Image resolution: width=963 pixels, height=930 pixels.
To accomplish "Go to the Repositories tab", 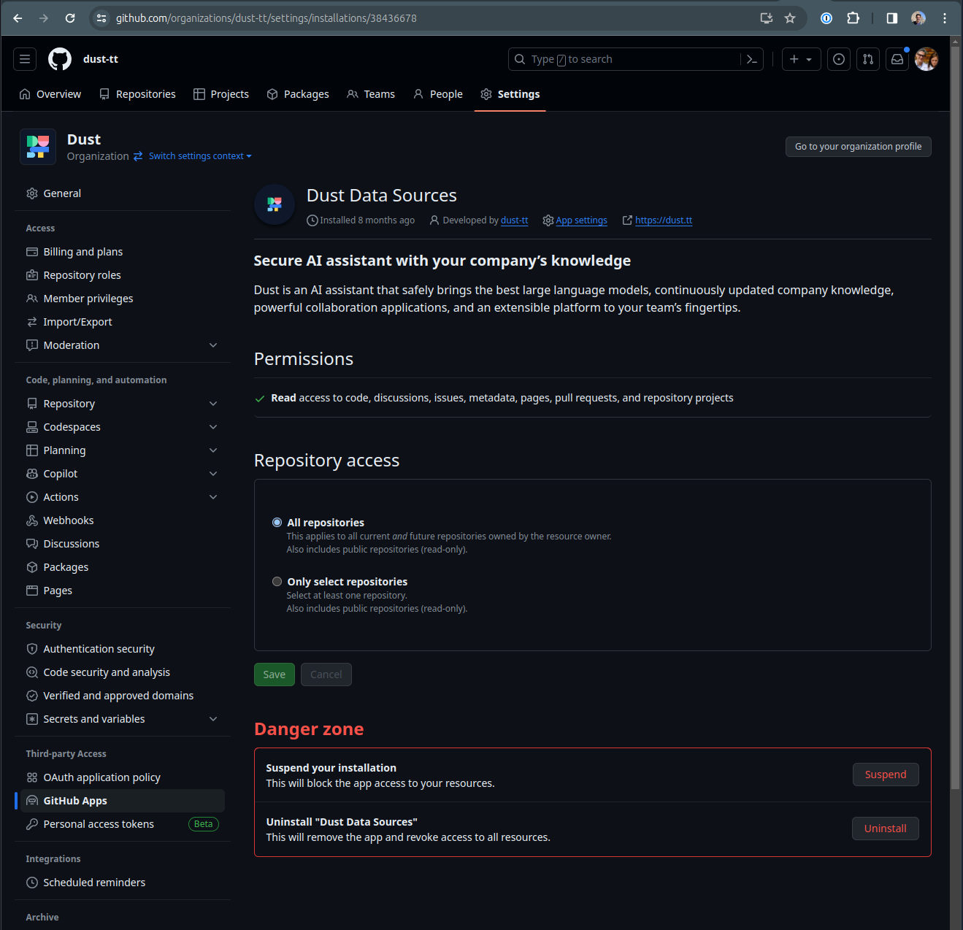I will pos(137,94).
